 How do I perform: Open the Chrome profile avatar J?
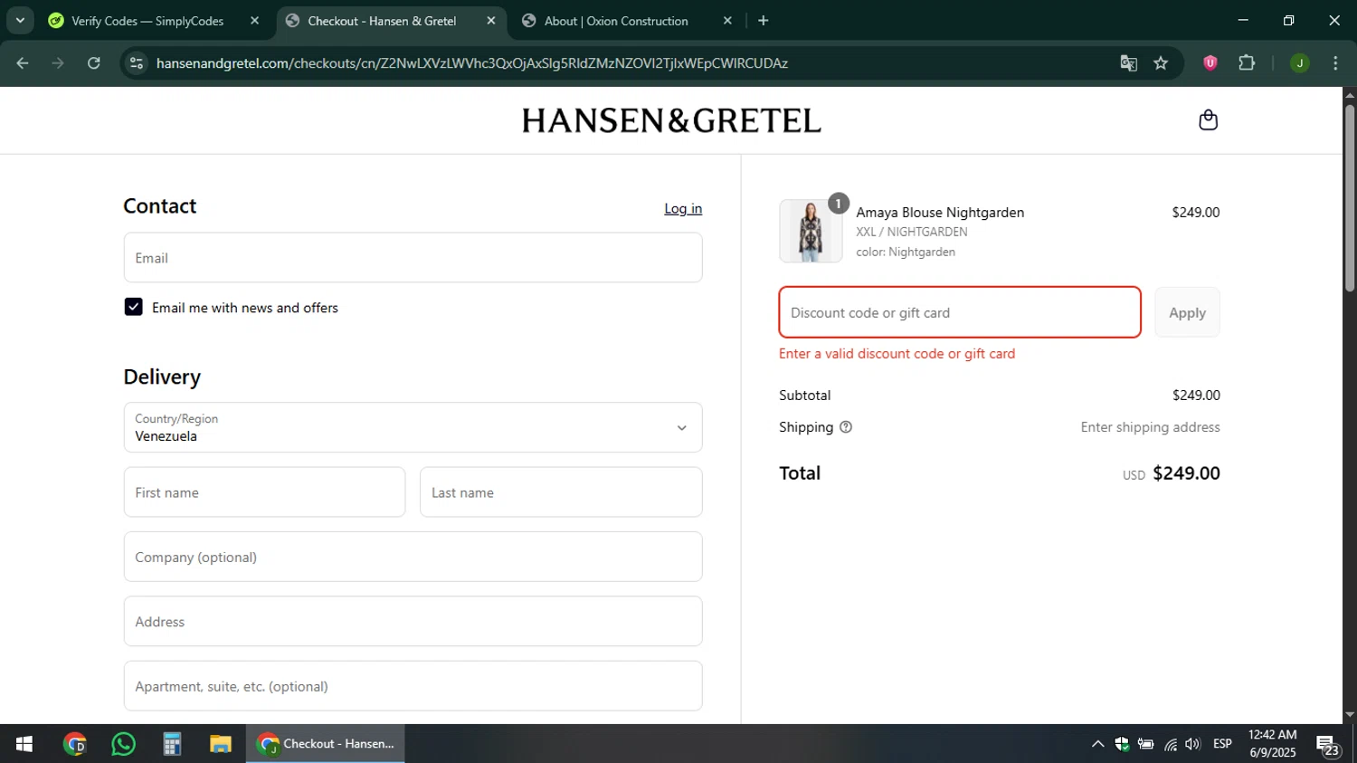1300,63
